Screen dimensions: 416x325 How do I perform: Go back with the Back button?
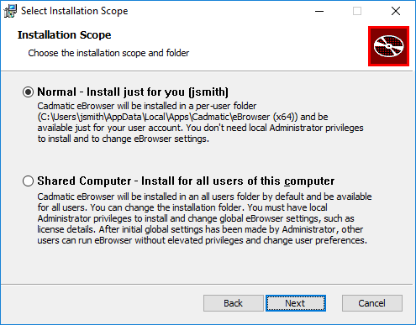click(x=234, y=303)
